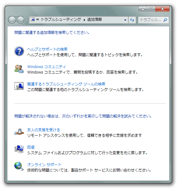Select the 追加情報 breadcrumb item
The image size is (177, 188).
[95, 20]
